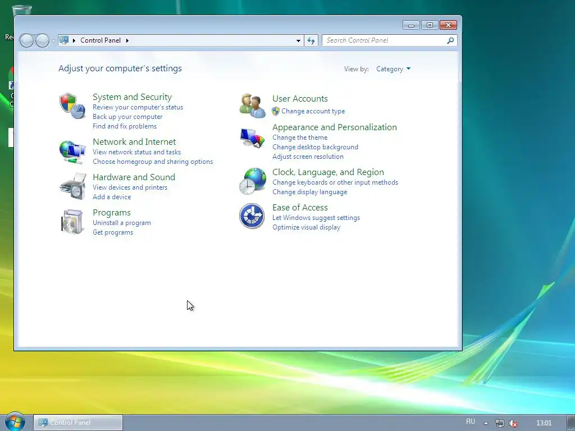The height and width of the screenshot is (431, 575).
Task: Click Control Panel taskbar button
Action: tap(77, 423)
